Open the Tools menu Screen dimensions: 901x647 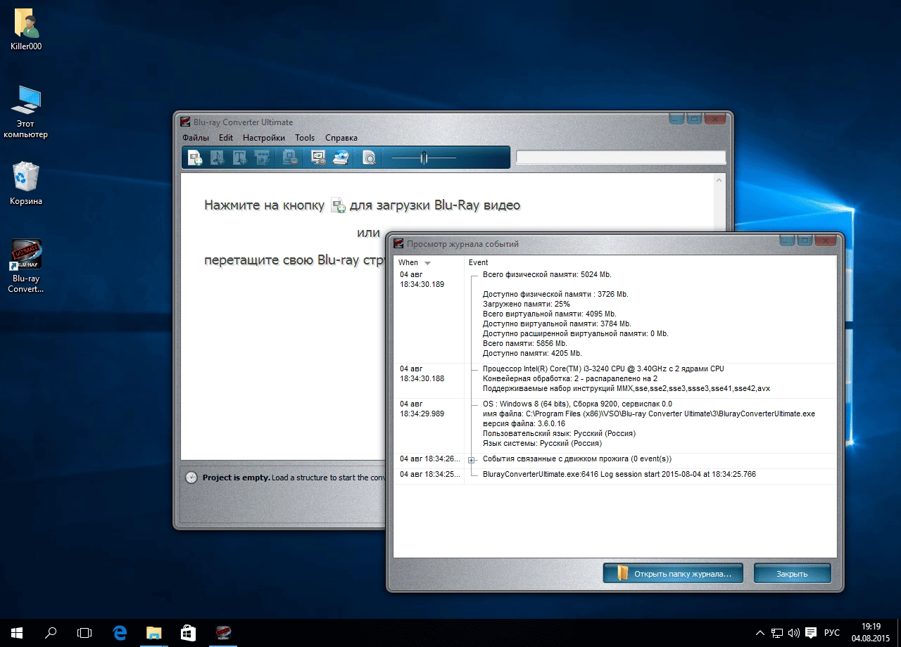click(x=305, y=138)
